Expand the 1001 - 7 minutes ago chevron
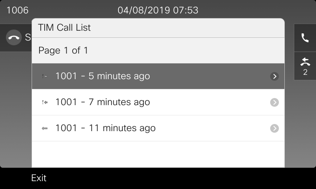Image resolution: width=316 pixels, height=189 pixels. coord(275,102)
